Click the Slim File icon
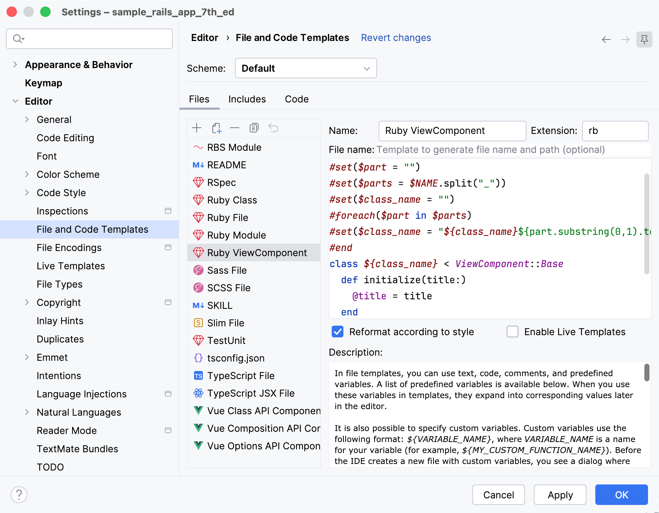659x513 pixels. click(x=198, y=323)
